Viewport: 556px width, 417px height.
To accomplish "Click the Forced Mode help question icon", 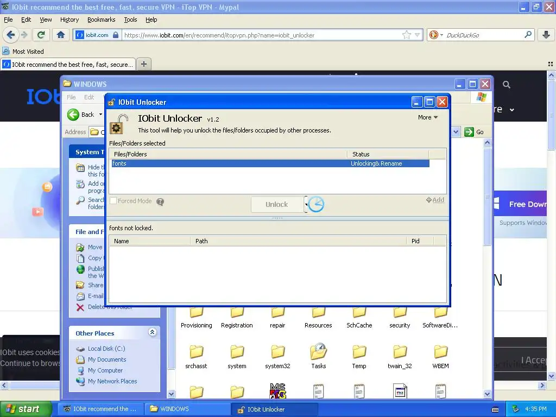I will [160, 202].
